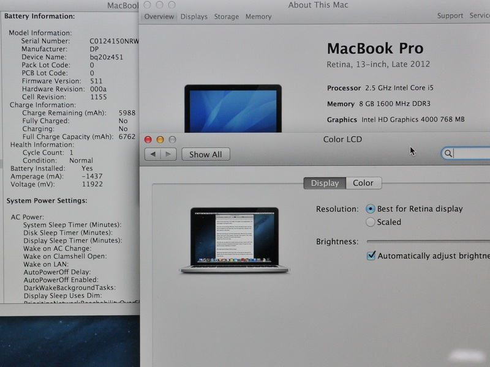Click the Processor line 2.5 GHz Intel Core i5
Image resolution: width=490 pixels, height=367 pixels.
pyautogui.click(x=380, y=88)
